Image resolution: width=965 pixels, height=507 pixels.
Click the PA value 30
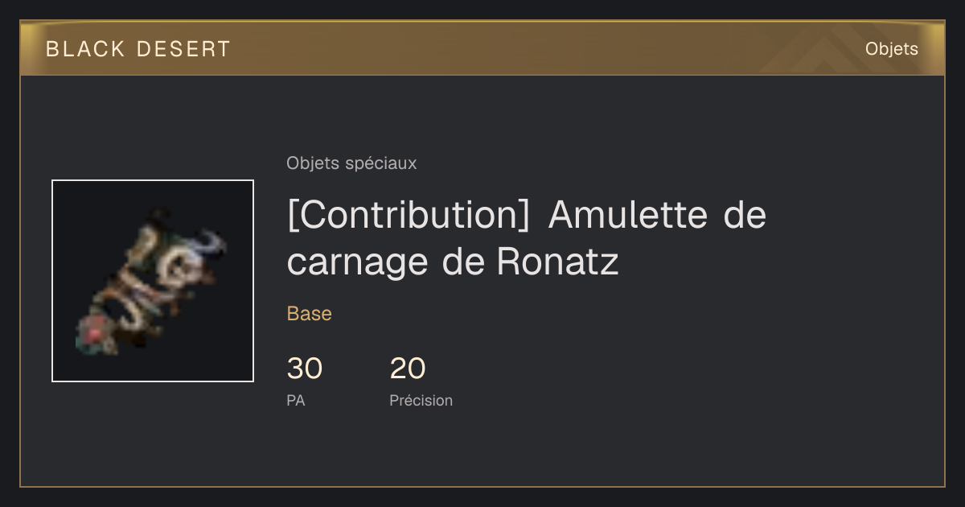point(305,369)
